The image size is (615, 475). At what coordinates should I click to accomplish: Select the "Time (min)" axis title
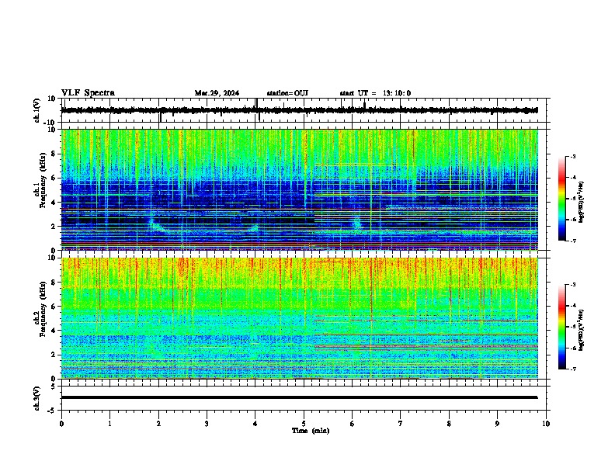[x=311, y=431]
